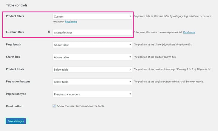This screenshot has height=131, width=218.
Task: Untick the Show the reset button checkbox
Action: [54, 106]
